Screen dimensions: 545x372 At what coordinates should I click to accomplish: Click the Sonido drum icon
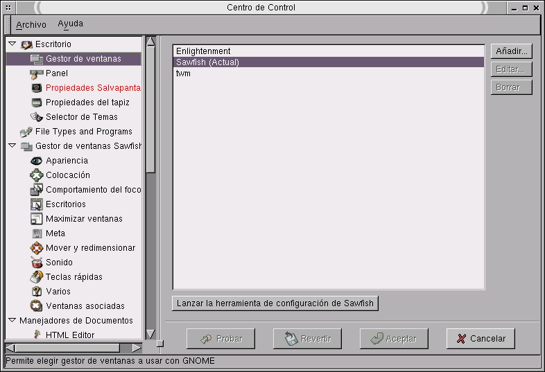[x=37, y=263]
